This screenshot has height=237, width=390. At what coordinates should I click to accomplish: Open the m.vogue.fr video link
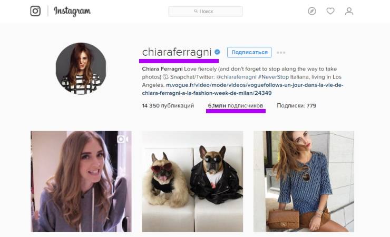point(242,89)
